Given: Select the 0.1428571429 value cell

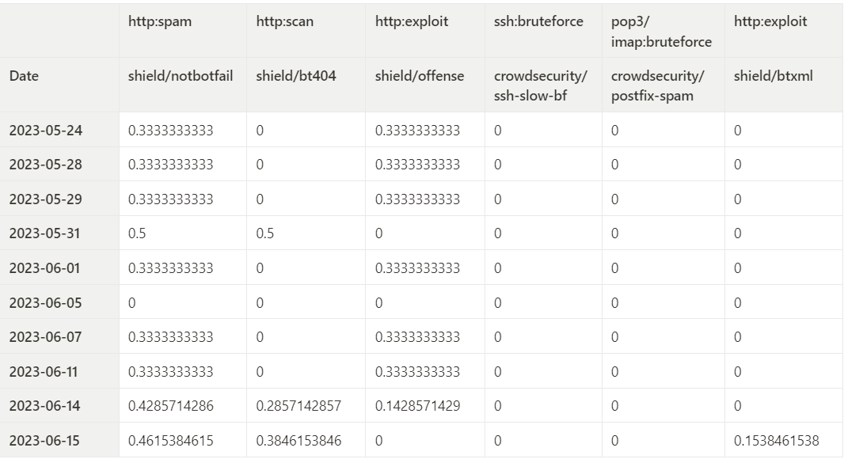Looking at the screenshot, I should click(x=417, y=406).
